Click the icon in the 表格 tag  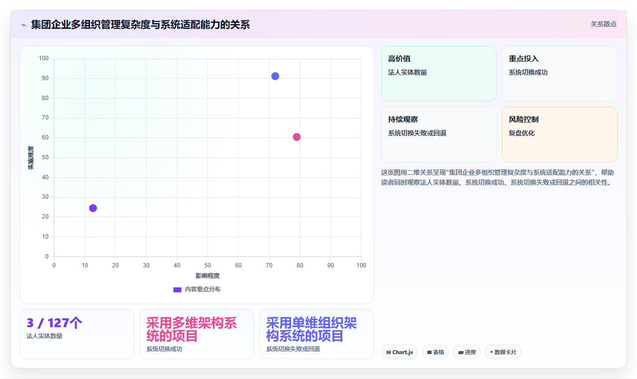point(429,353)
